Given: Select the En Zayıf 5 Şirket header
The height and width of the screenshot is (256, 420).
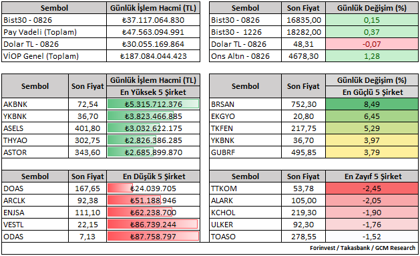Looking at the screenshot, I should click(x=372, y=176).
